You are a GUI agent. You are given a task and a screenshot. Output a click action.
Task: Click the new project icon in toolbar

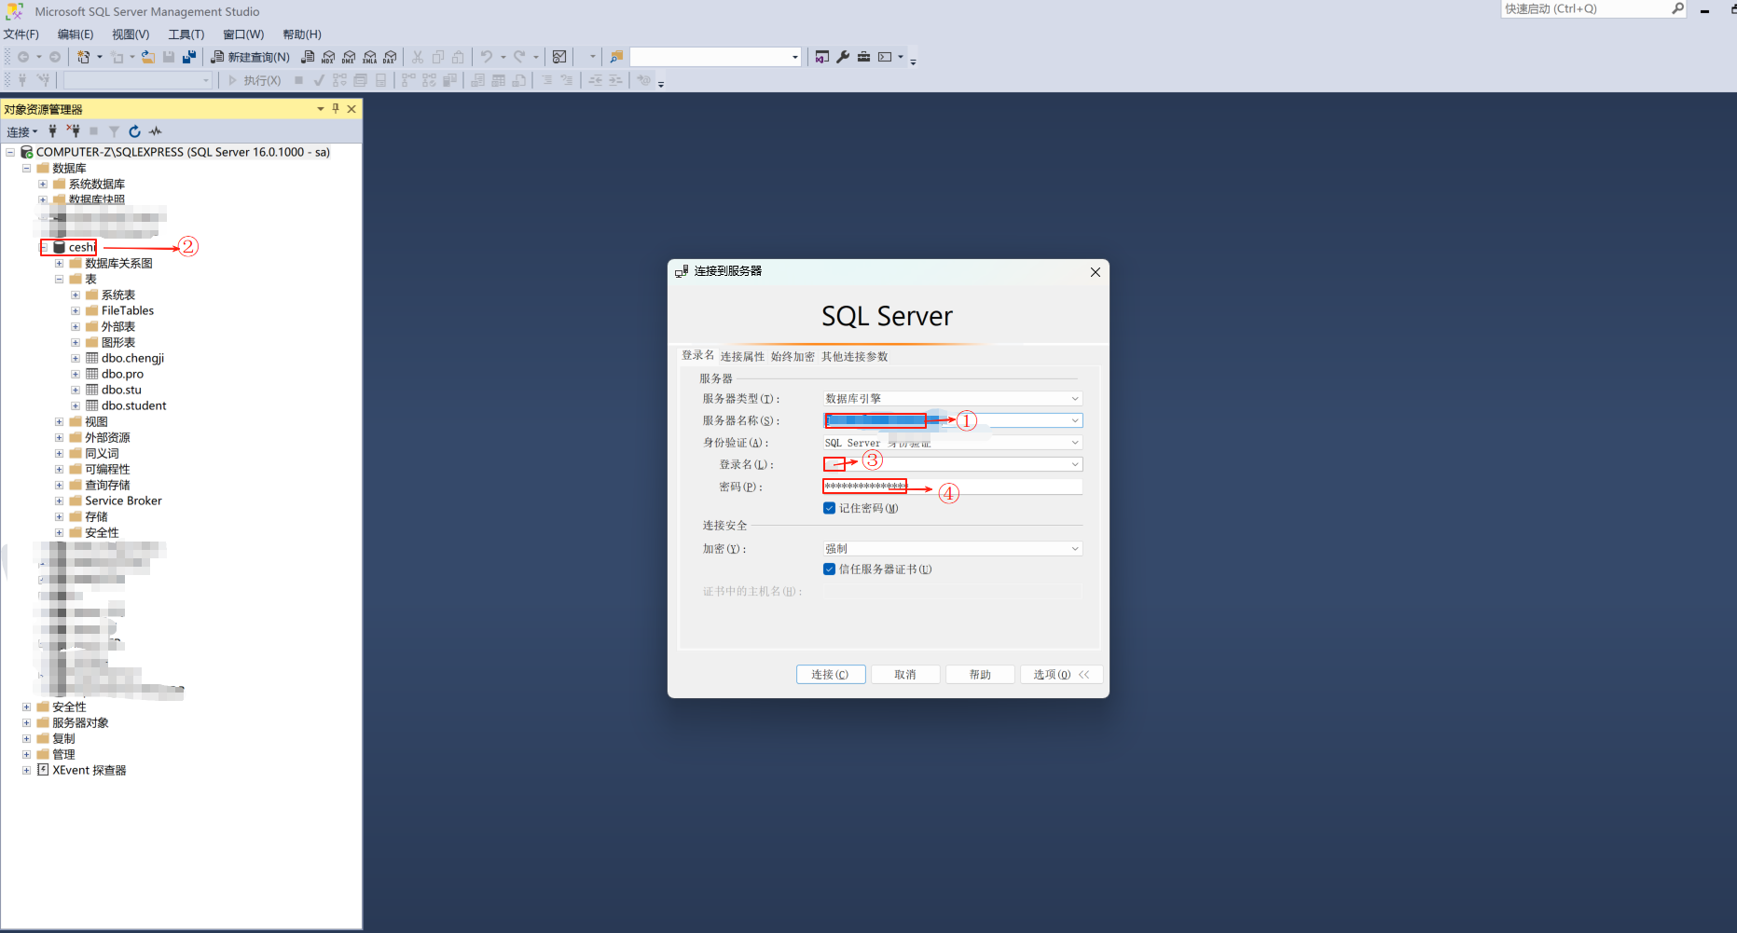click(84, 57)
